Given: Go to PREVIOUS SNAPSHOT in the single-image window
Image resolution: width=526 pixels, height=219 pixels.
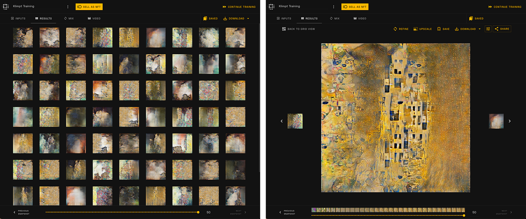Looking at the screenshot, I should pyautogui.click(x=287, y=212).
